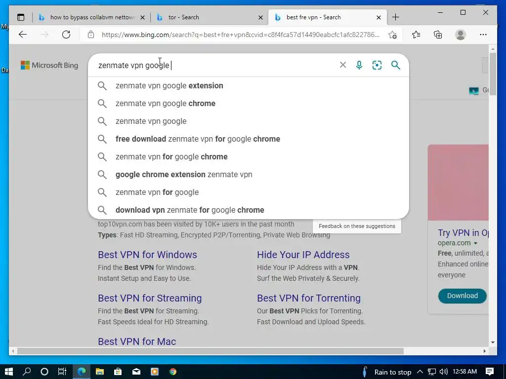Choose 'zenmate vpn for google' suggestion
The image size is (506, 379).
pos(249,192)
